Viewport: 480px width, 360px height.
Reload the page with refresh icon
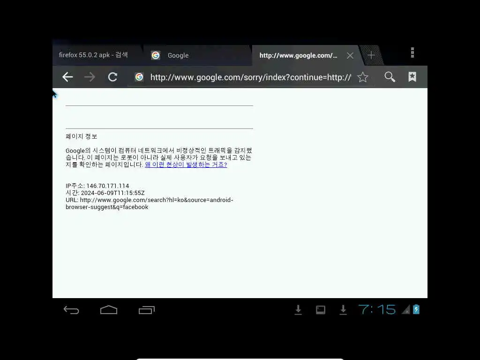(x=112, y=77)
